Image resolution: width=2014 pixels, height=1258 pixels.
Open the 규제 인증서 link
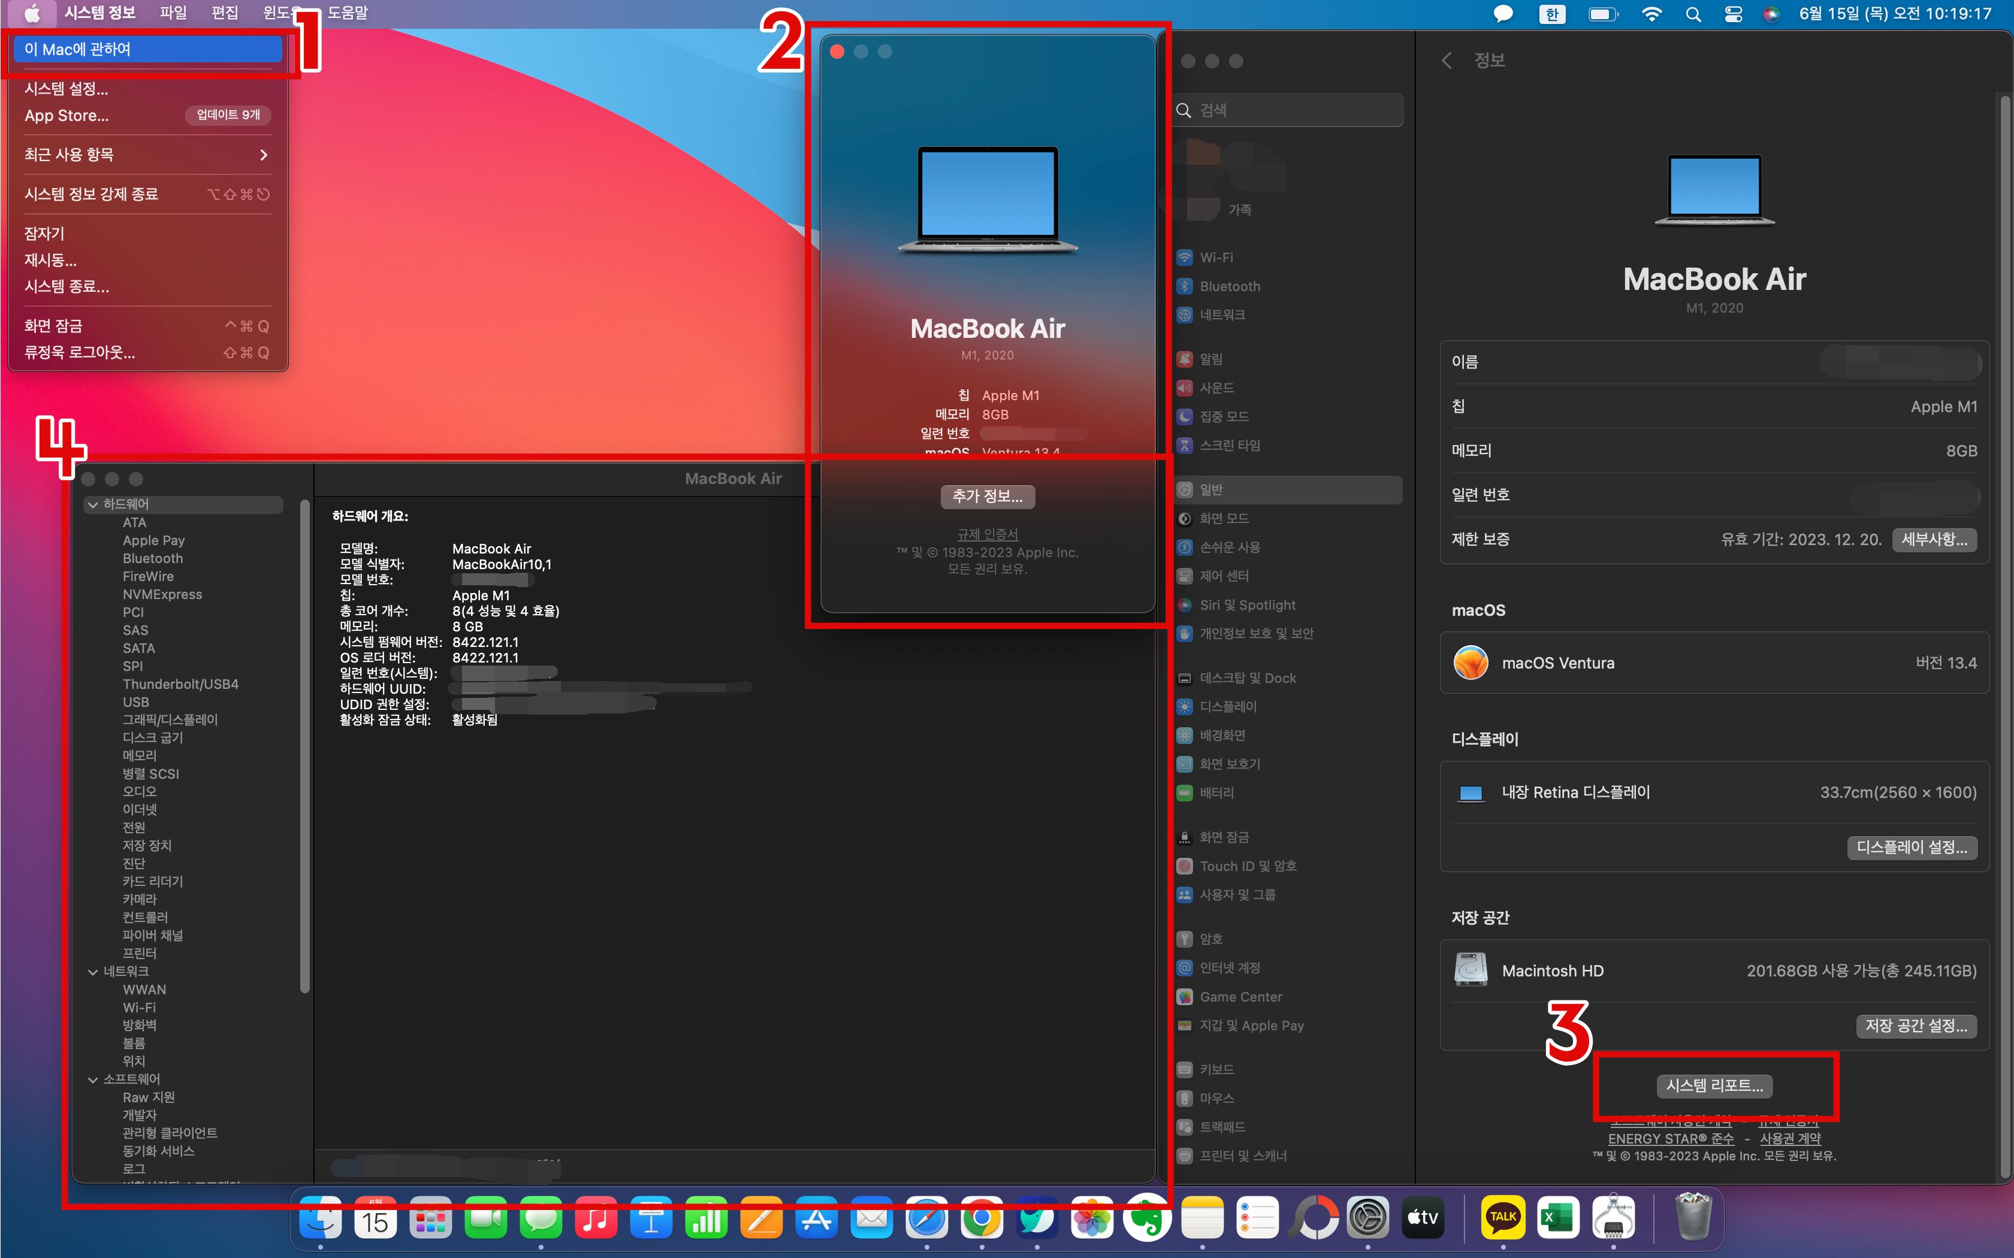(987, 534)
